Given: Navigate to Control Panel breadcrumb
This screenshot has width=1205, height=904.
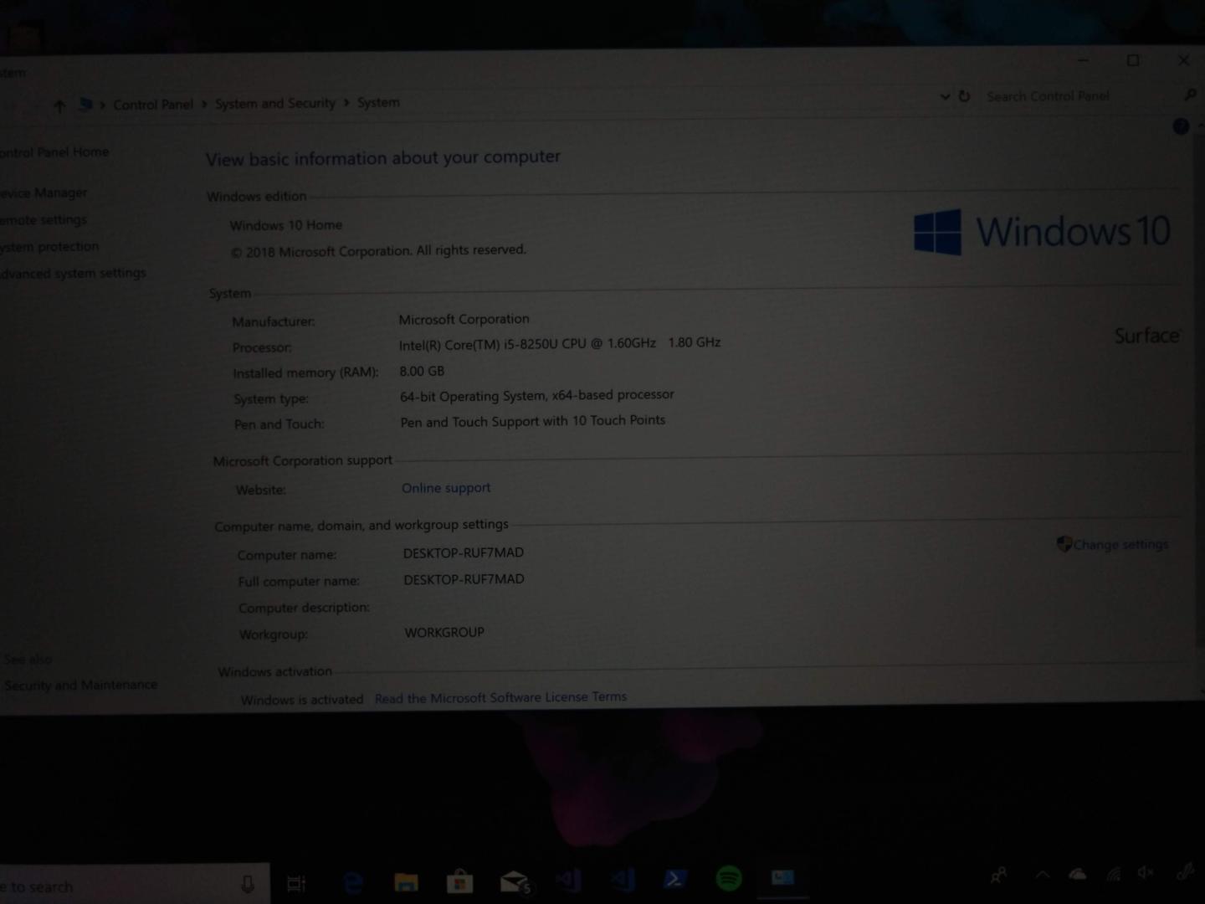Looking at the screenshot, I should (153, 105).
